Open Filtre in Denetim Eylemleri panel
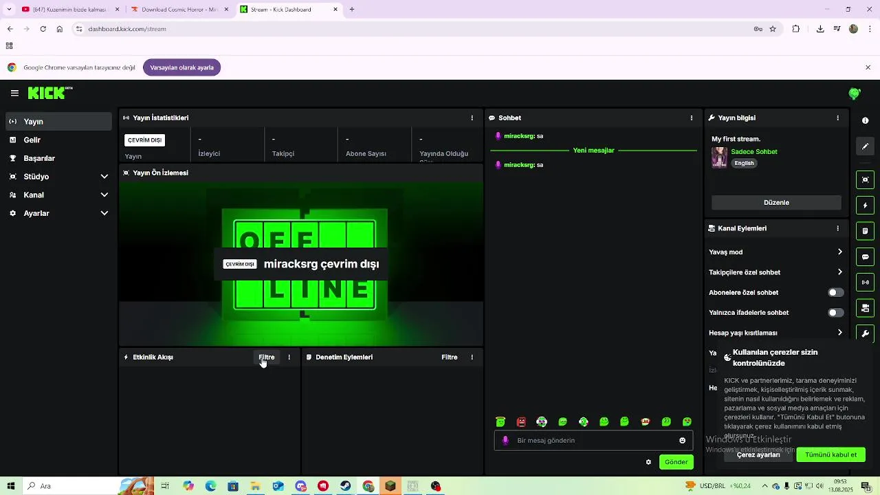This screenshot has width=880, height=495. (x=450, y=357)
